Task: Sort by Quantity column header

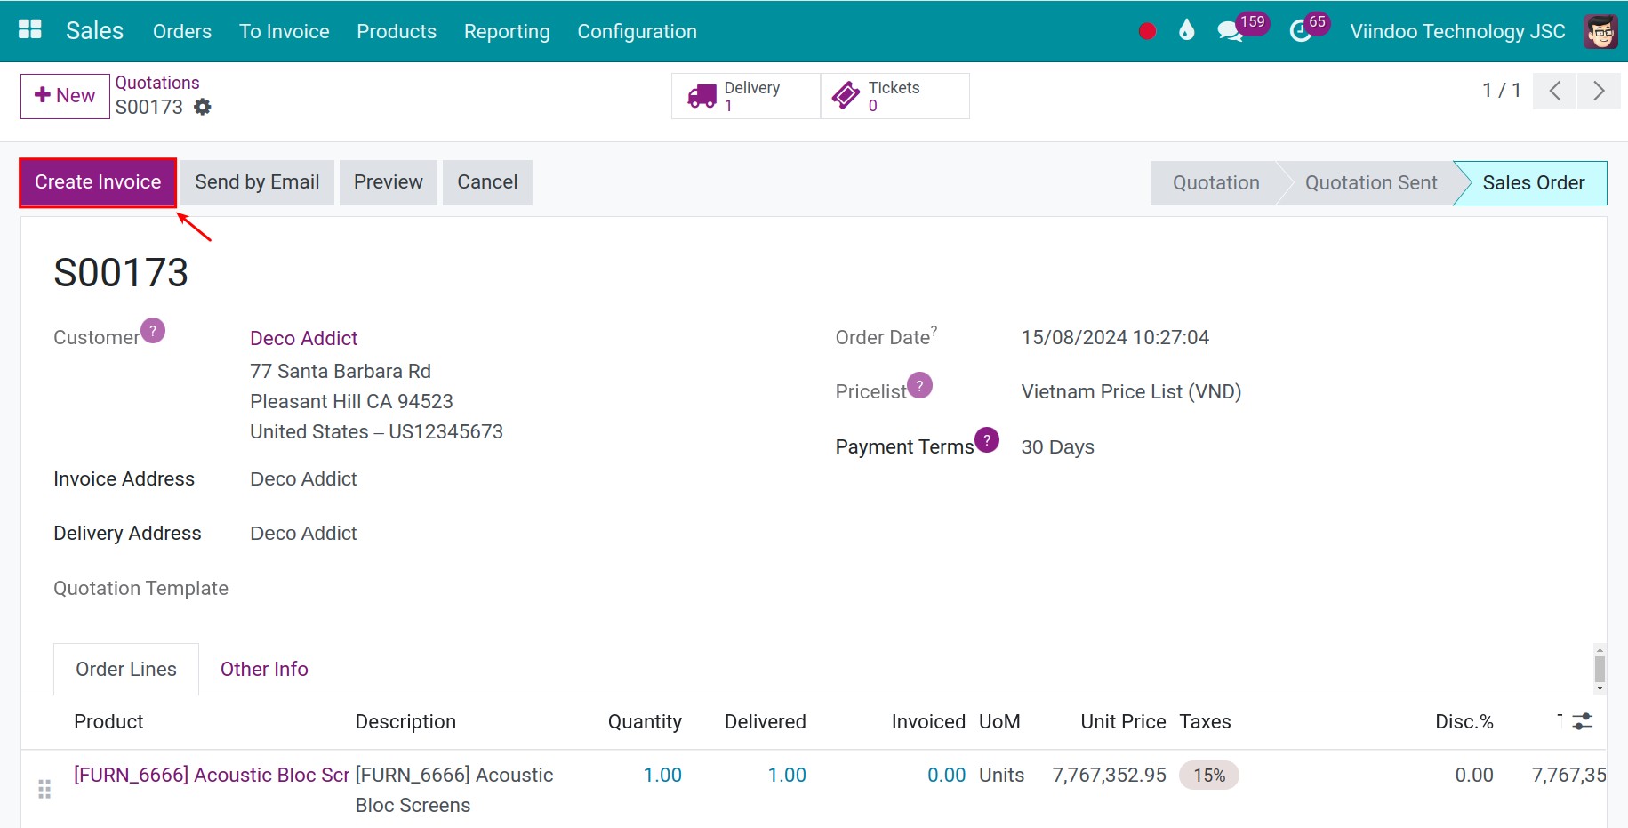Action: click(645, 721)
